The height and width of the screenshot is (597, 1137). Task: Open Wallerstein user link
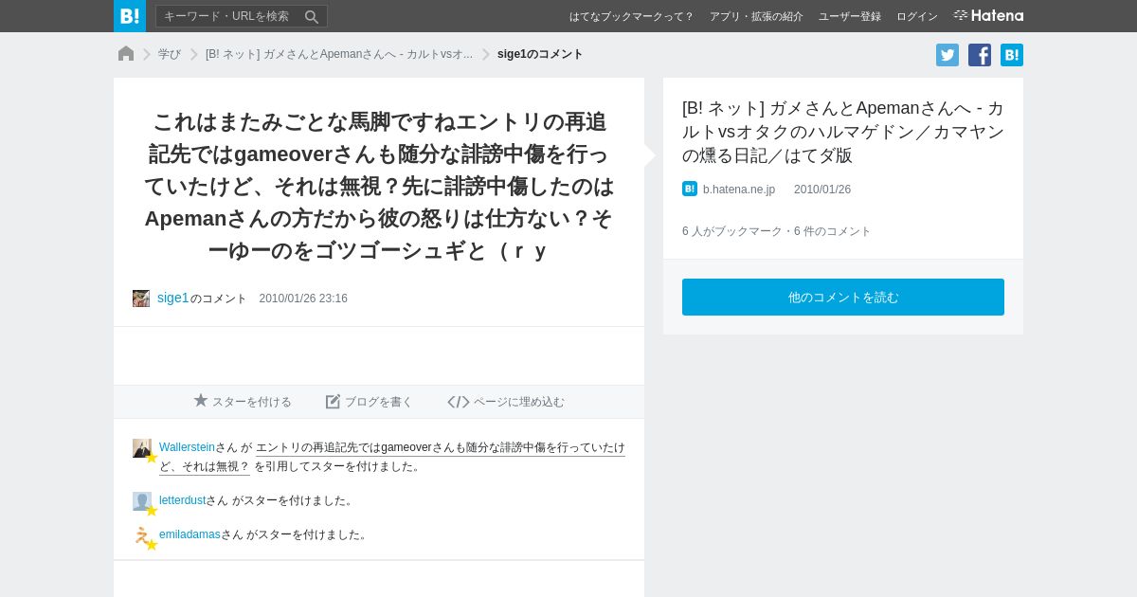[x=188, y=447]
